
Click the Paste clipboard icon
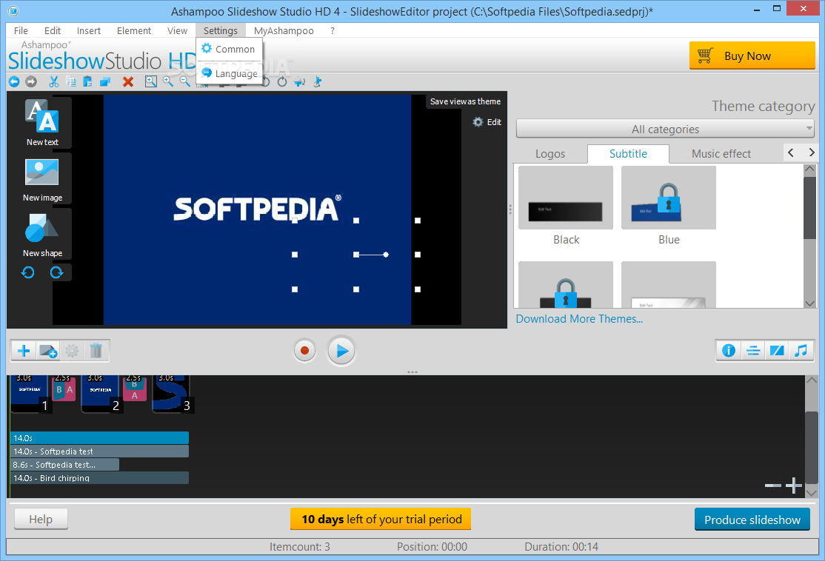[88, 81]
